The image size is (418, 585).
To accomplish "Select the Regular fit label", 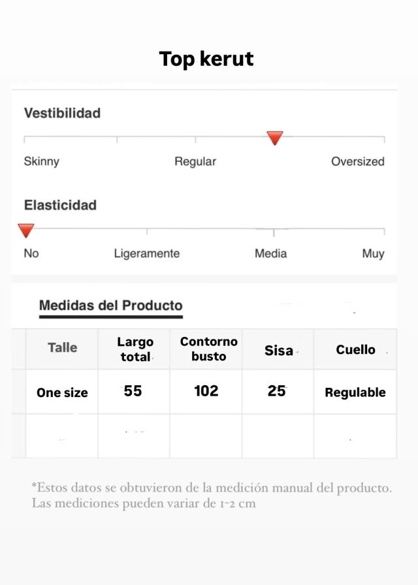I will coord(195,161).
